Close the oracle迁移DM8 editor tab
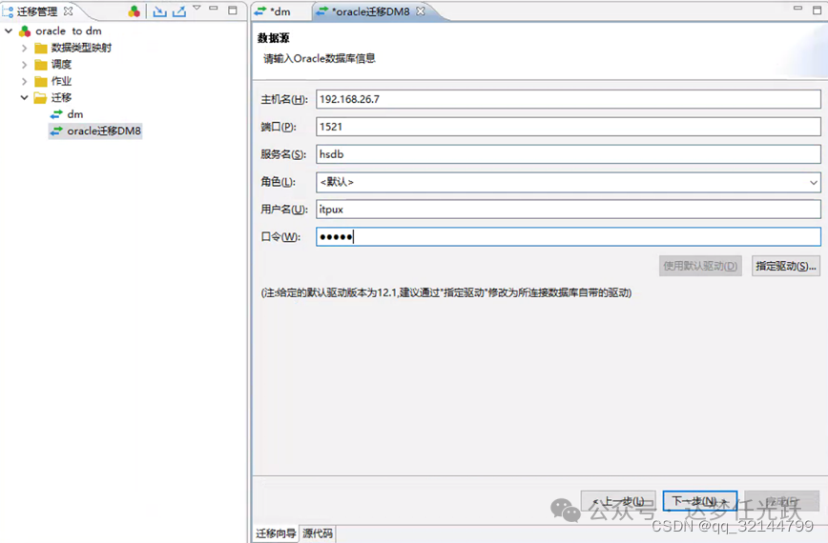 pos(421,11)
